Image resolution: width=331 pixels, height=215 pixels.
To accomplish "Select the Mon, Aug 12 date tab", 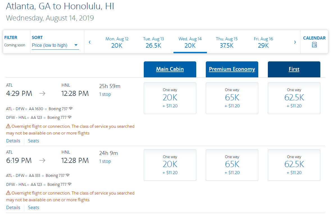I will point(117,42).
